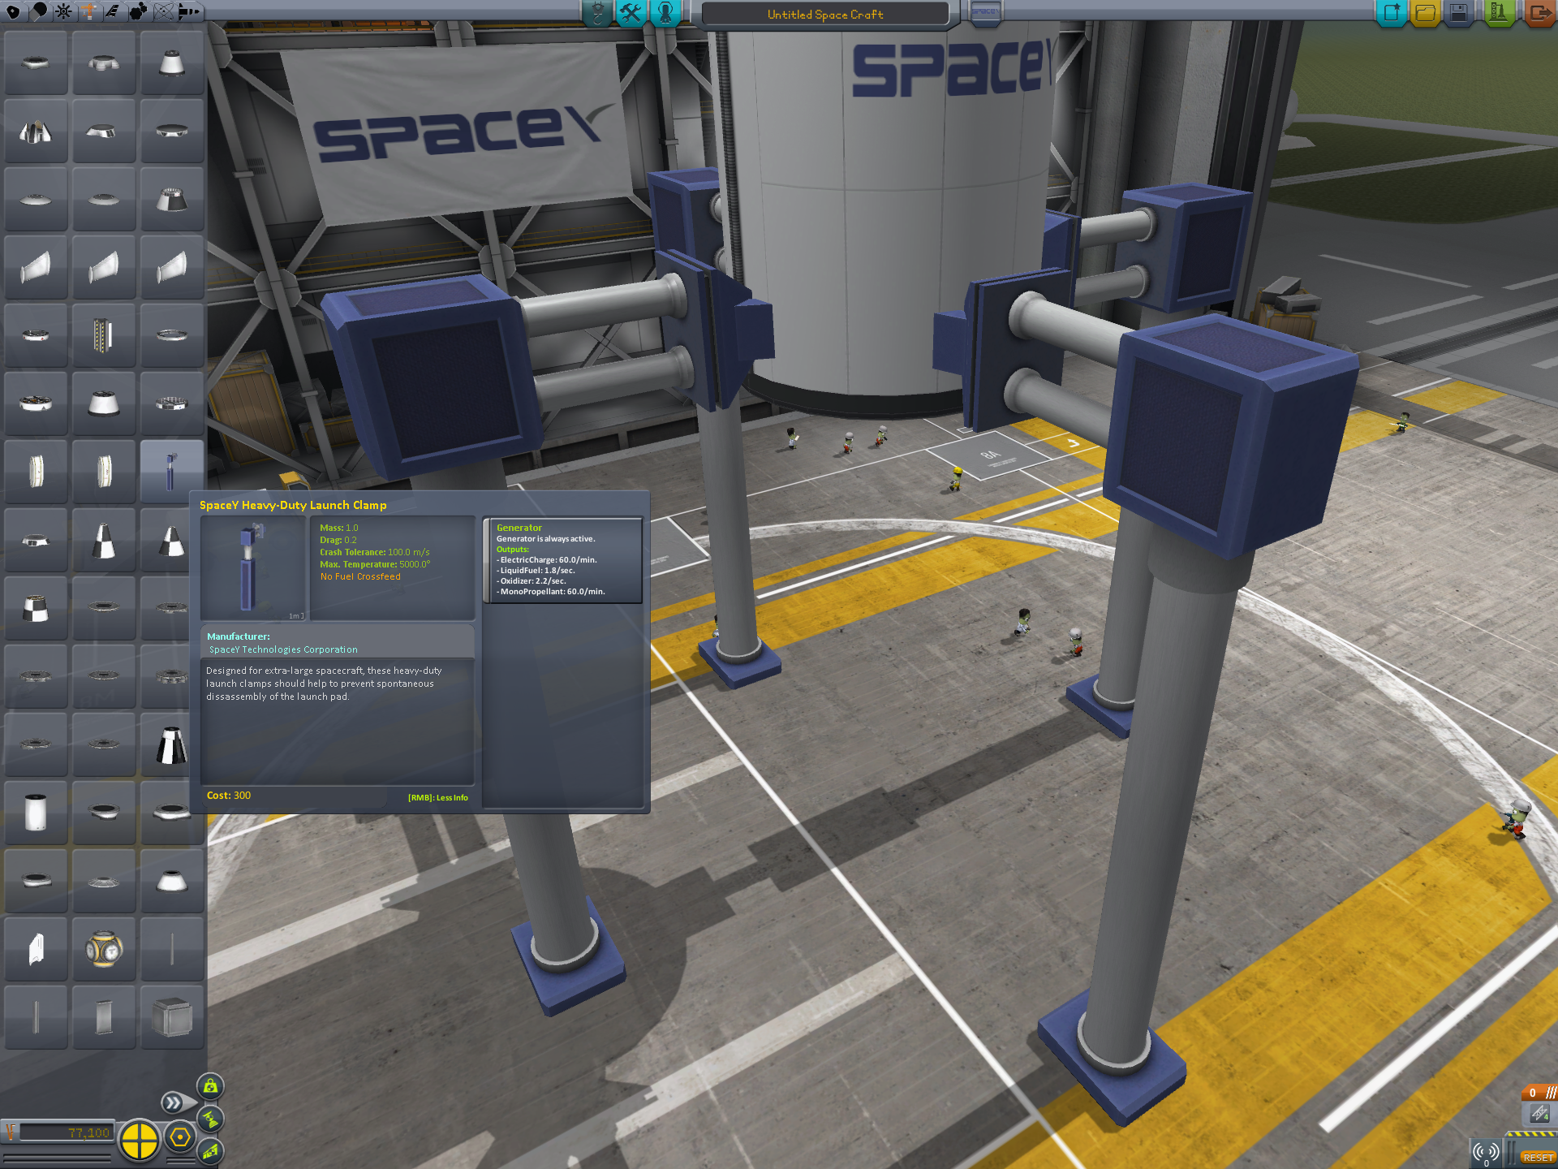The height and width of the screenshot is (1169, 1558).
Task: Open the fuel tank parts category tab
Action: pos(38,11)
